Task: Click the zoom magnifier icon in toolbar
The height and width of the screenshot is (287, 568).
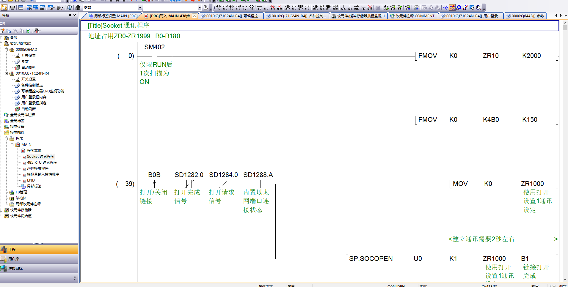Action: pyautogui.click(x=478, y=8)
